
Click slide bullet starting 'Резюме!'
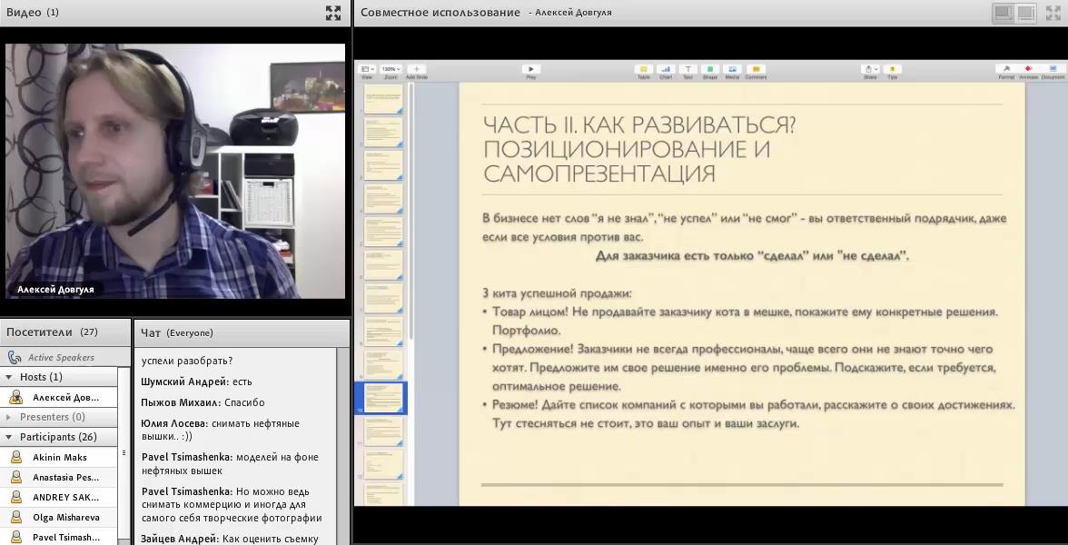[749, 413]
